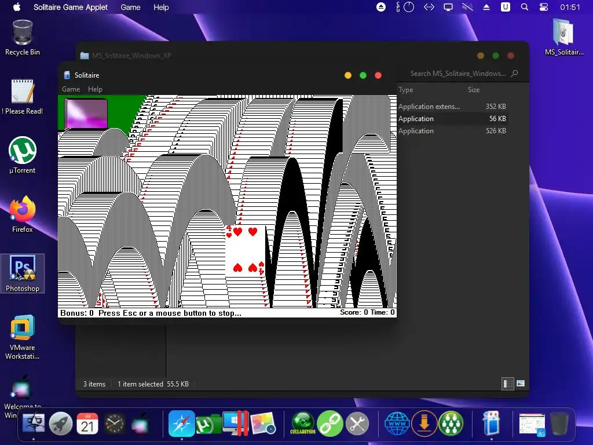Open the wrench-and-screwdriver tools dock icon

tap(357, 424)
